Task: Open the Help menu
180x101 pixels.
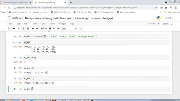Action: click(x=73, y=24)
